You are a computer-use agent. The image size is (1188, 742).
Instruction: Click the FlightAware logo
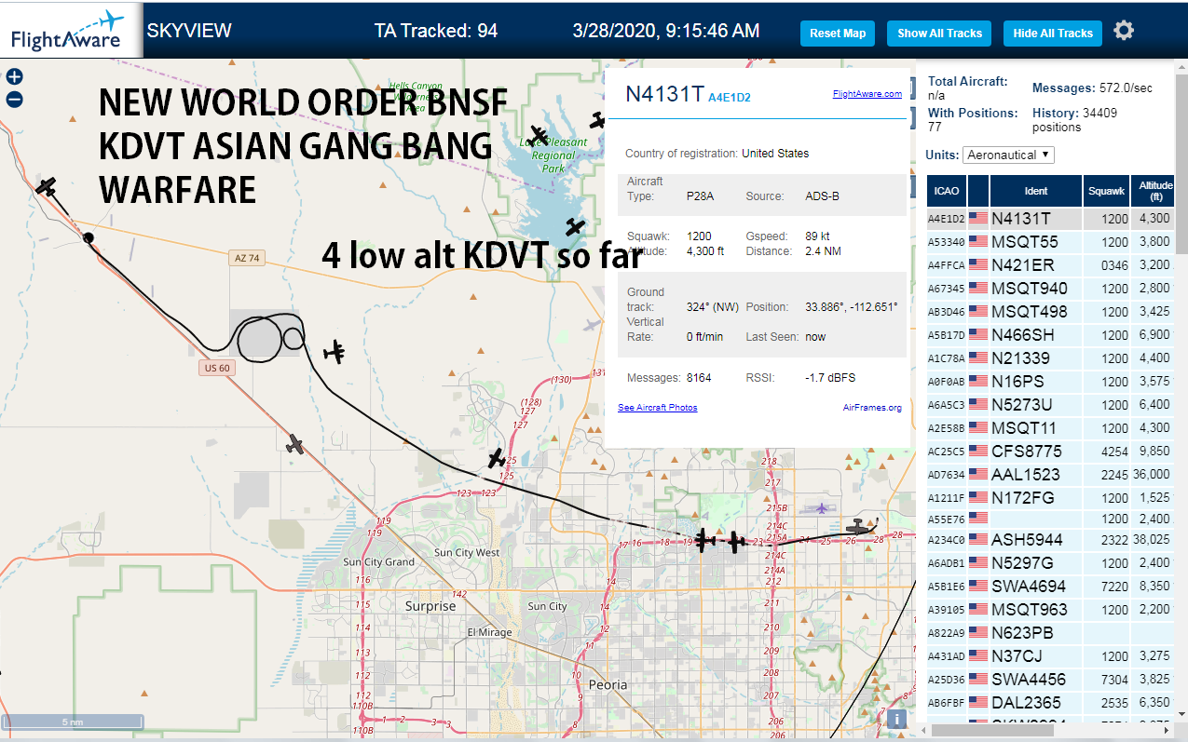71,31
